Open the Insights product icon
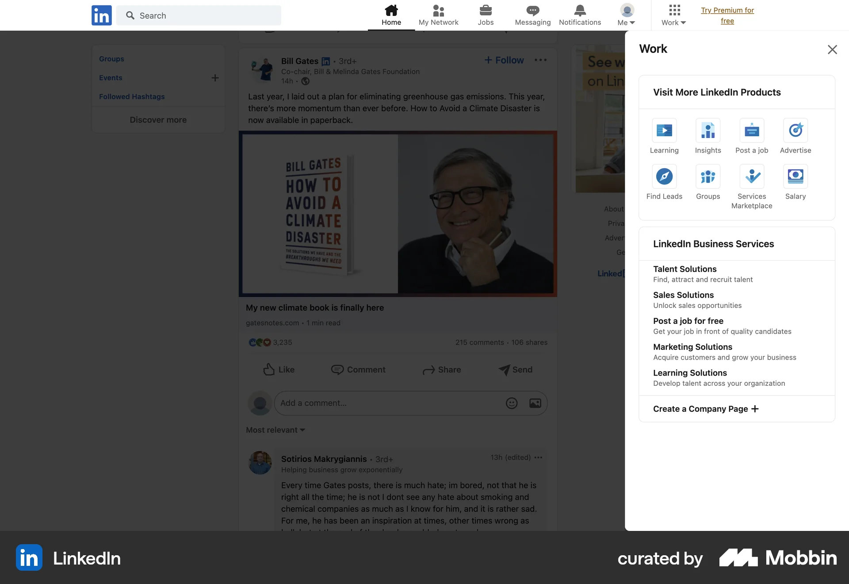This screenshot has width=849, height=584. (707, 130)
